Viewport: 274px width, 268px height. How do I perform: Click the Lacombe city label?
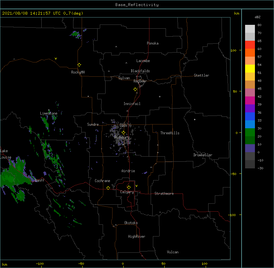tap(143, 61)
